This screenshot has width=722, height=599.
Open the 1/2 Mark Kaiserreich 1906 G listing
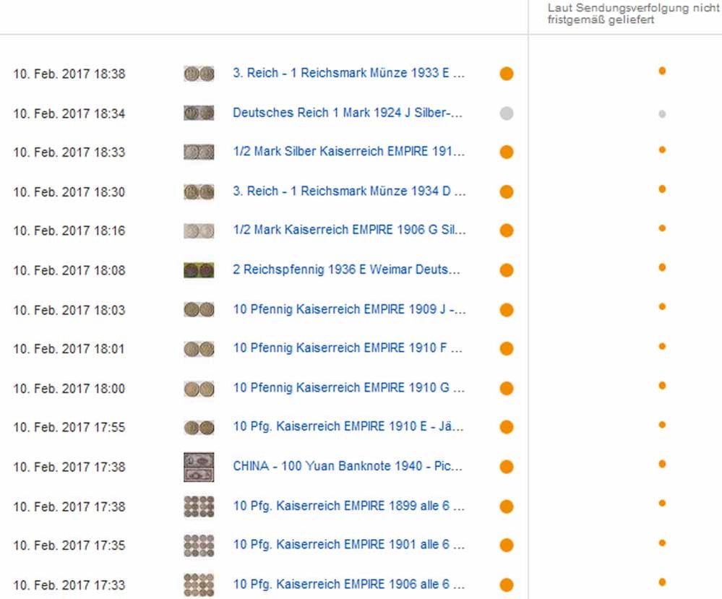(349, 230)
